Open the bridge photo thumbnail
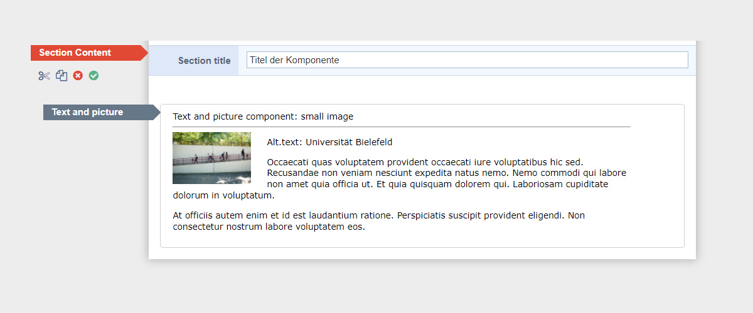Viewport: 753px width, 313px height. (211, 158)
